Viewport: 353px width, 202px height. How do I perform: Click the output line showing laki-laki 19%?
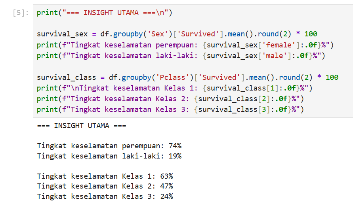click(x=109, y=156)
